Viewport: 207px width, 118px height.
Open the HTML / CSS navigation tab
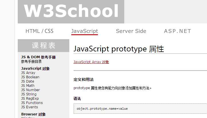pyautogui.click(x=40, y=31)
